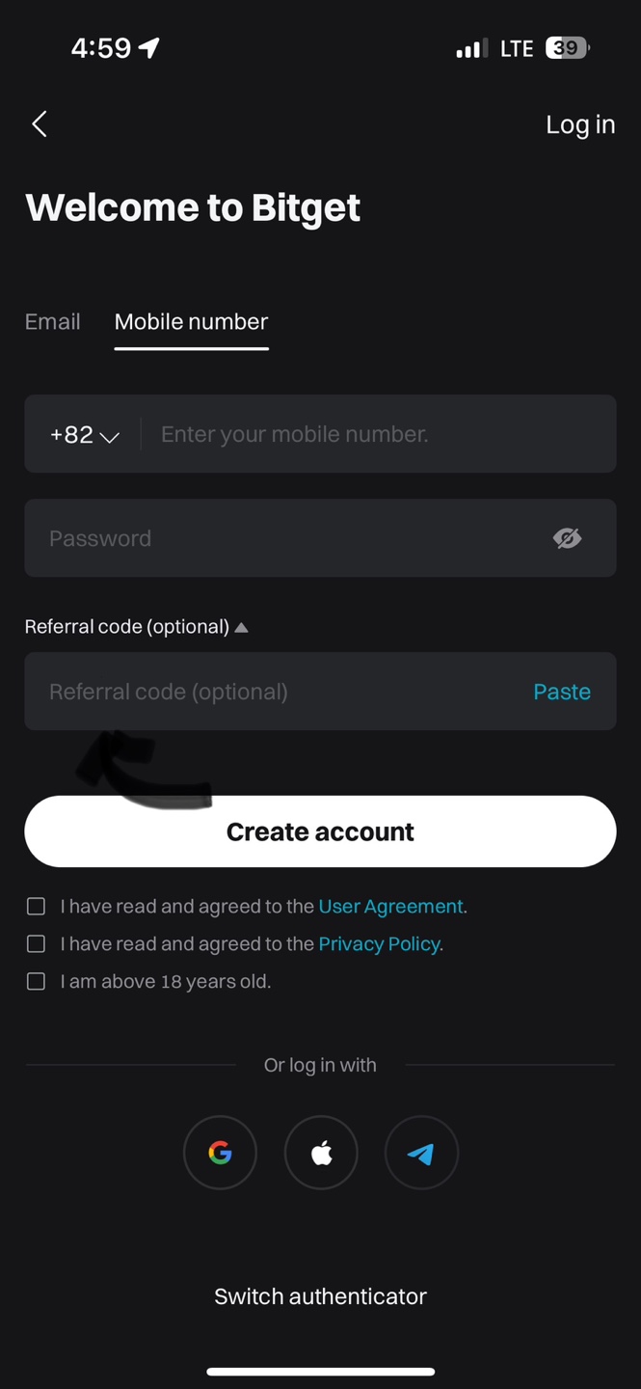Screen dimensions: 641x1389
Task: Switch to the Email tab
Action: pos(53,322)
